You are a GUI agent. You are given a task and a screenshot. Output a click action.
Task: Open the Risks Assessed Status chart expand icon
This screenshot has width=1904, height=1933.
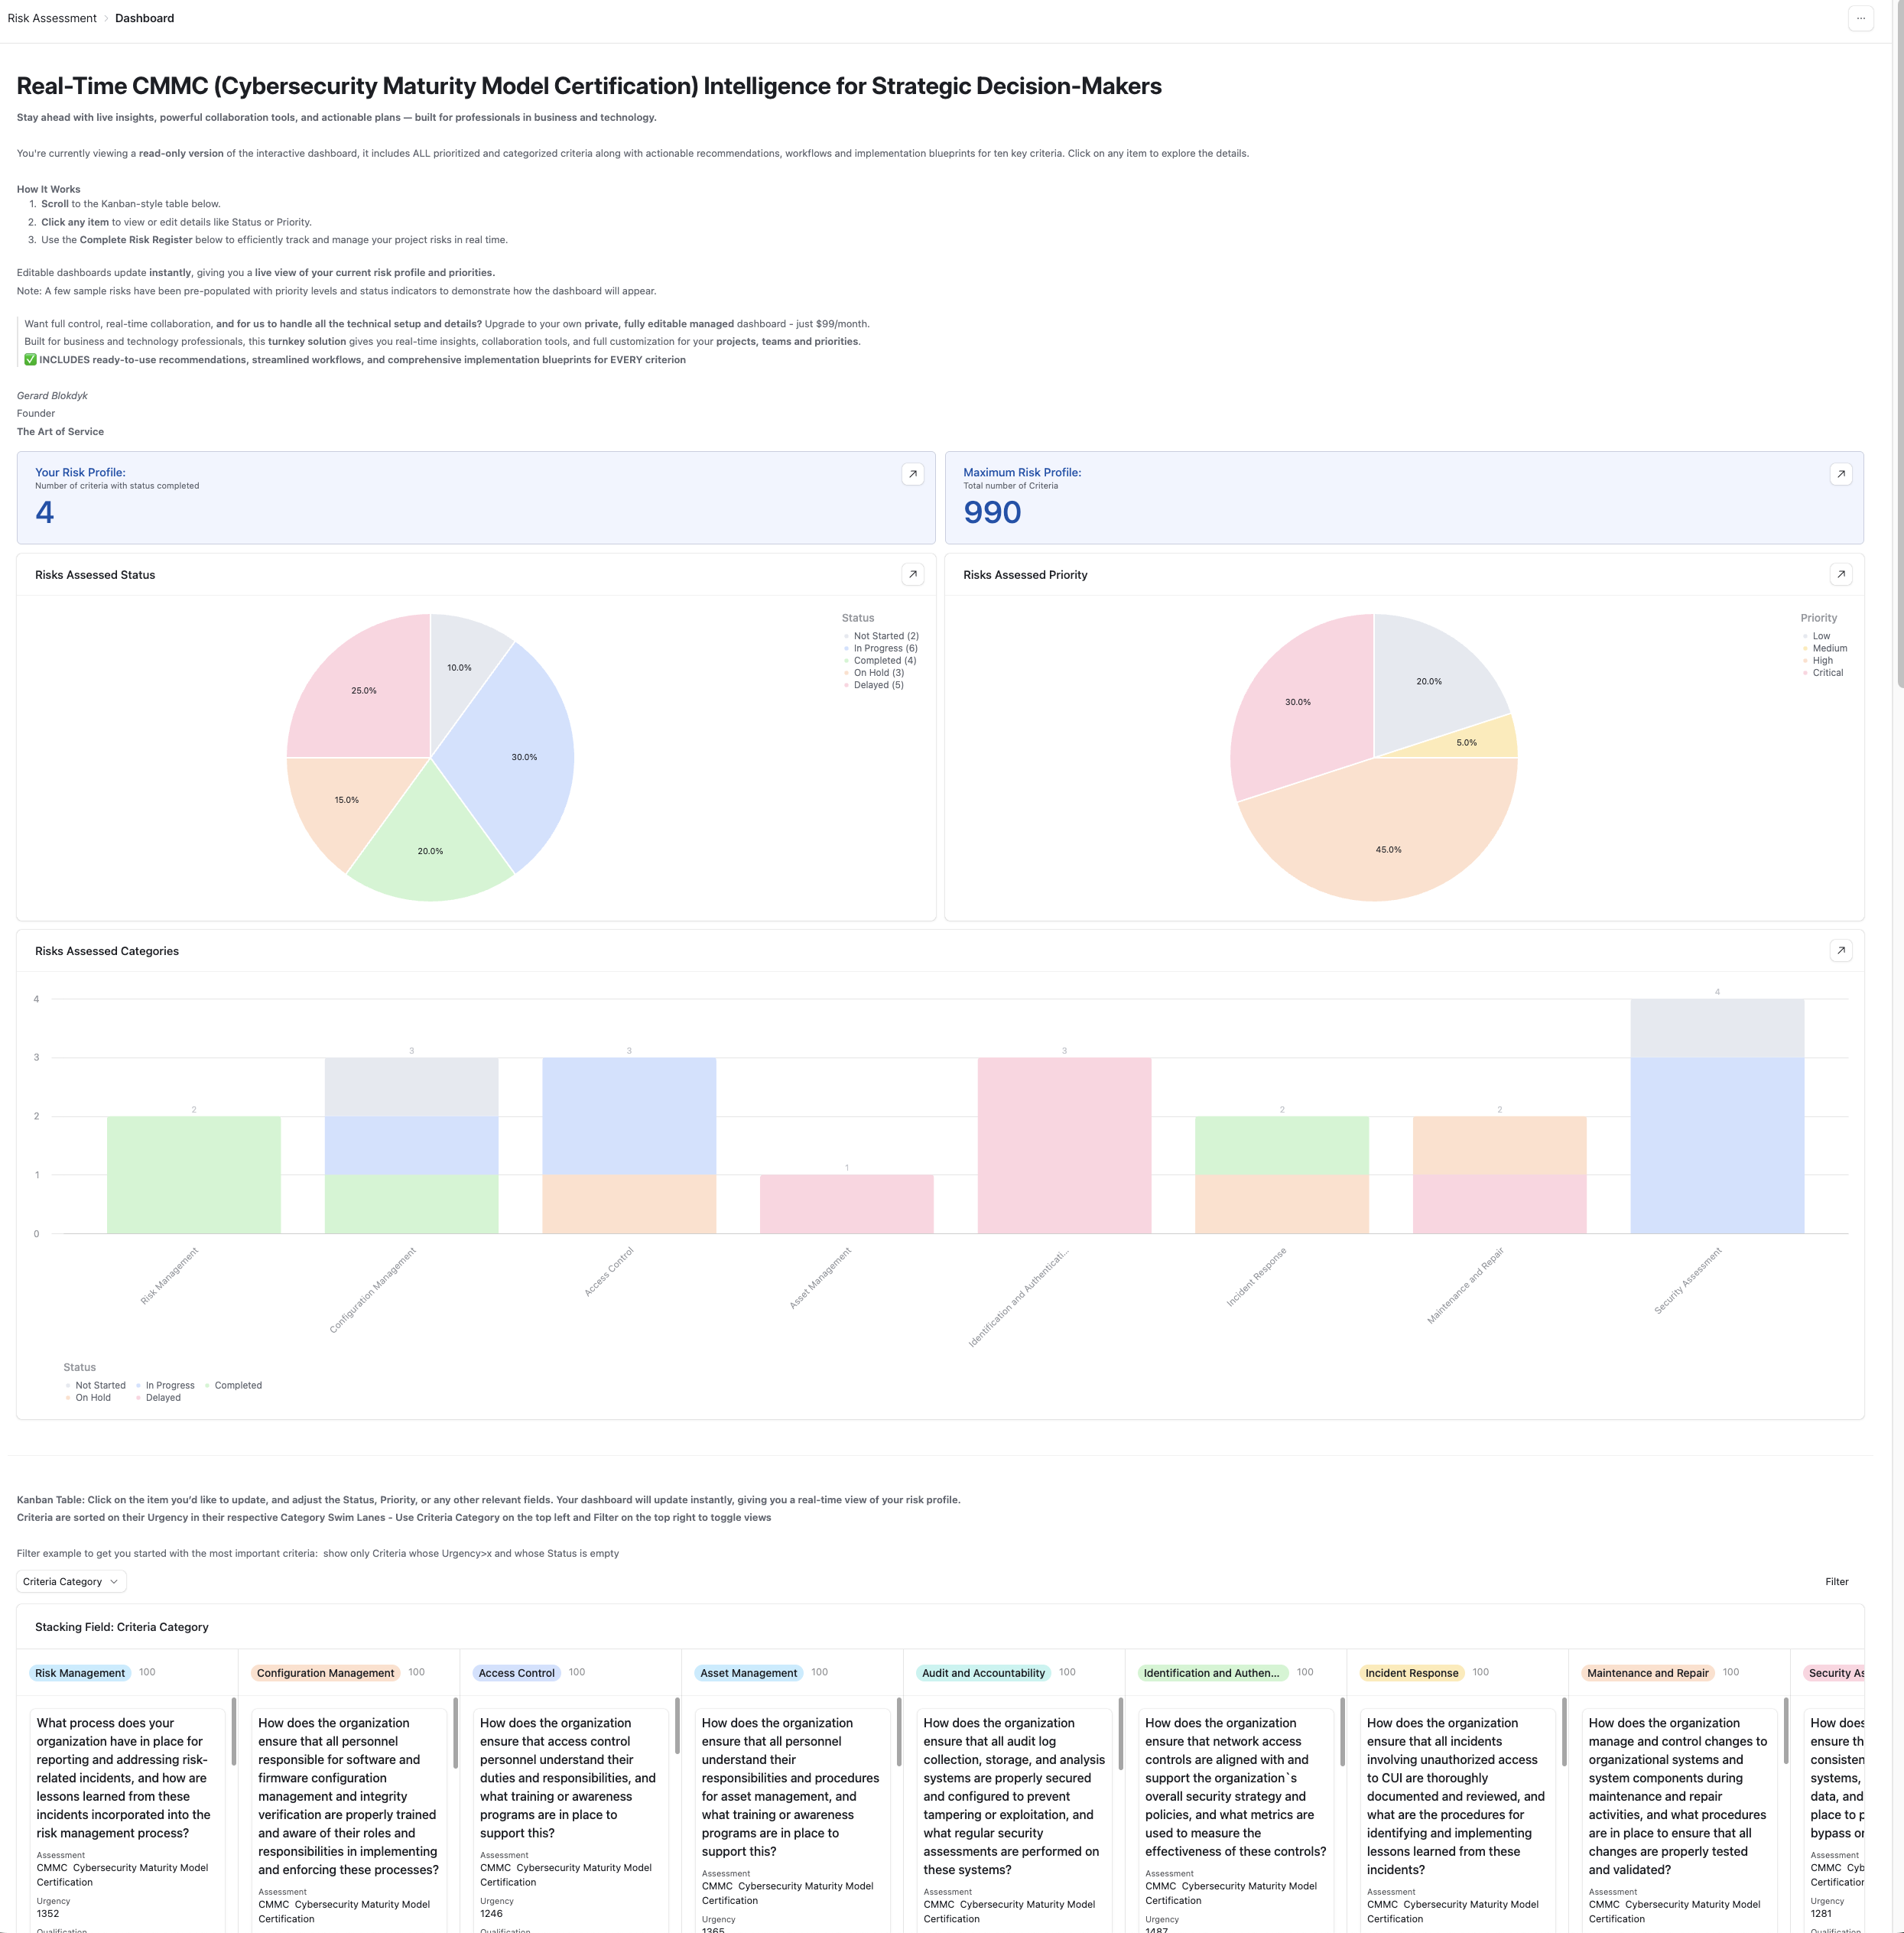tap(913, 574)
